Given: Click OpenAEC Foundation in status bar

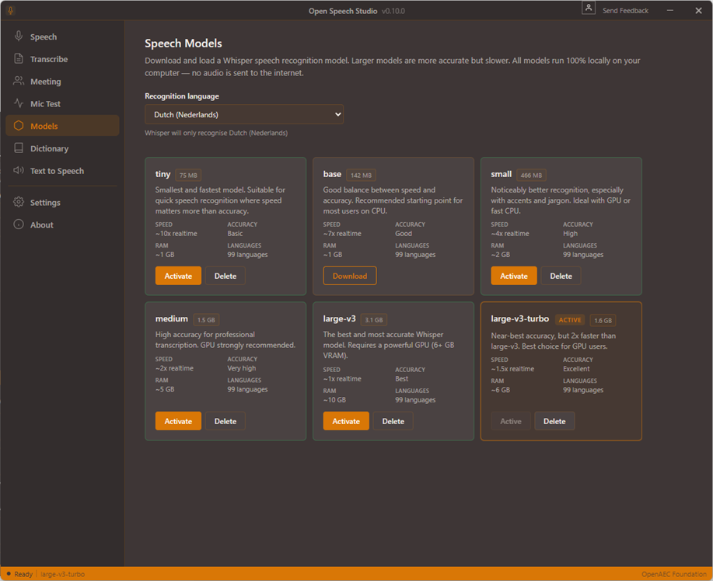Looking at the screenshot, I should (x=674, y=574).
